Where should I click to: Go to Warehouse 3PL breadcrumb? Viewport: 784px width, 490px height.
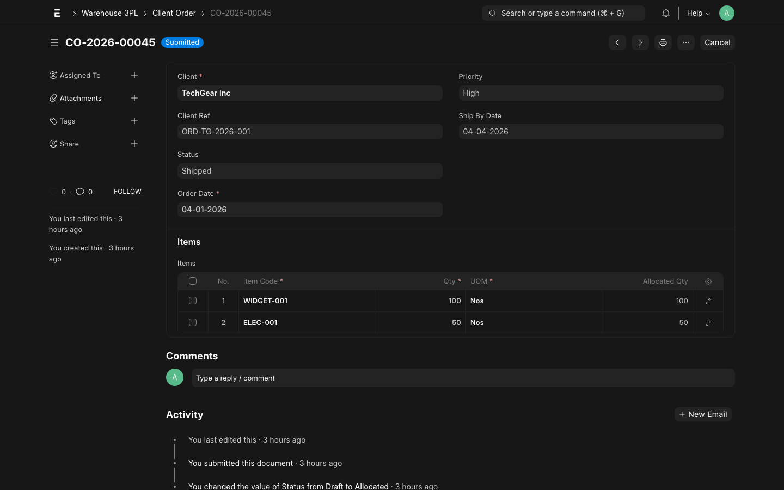(109, 13)
